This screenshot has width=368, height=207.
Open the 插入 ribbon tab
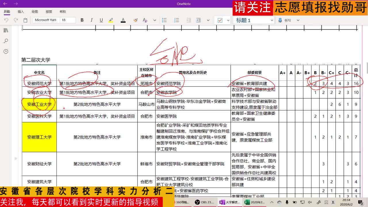tap(21, 12)
